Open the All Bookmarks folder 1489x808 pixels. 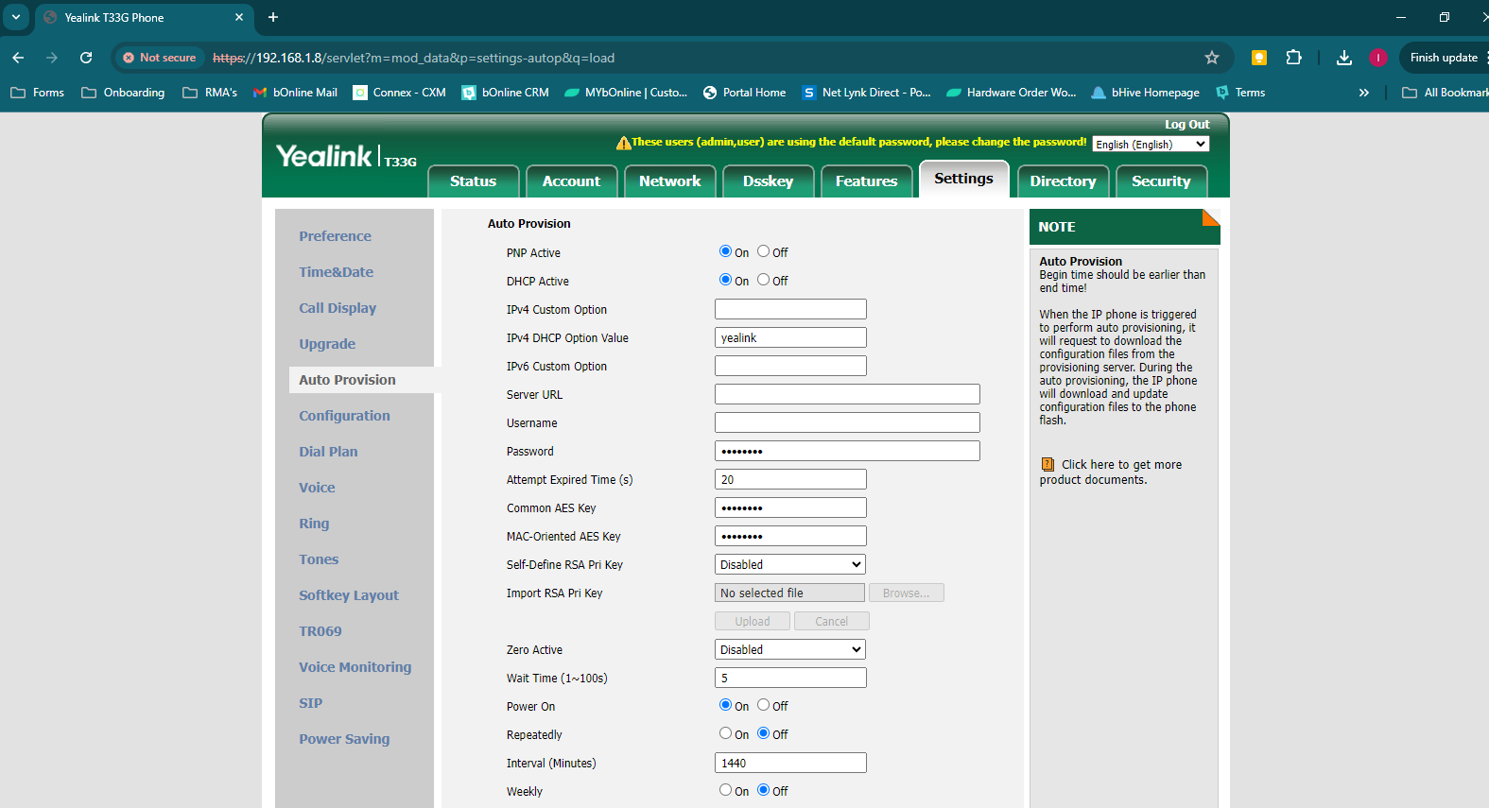click(1446, 93)
